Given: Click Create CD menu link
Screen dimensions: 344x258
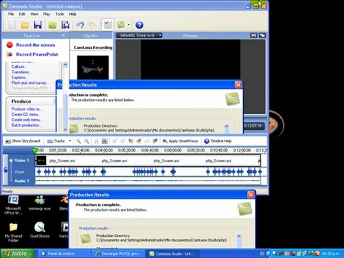Looking at the screenshot, I should point(26,114).
